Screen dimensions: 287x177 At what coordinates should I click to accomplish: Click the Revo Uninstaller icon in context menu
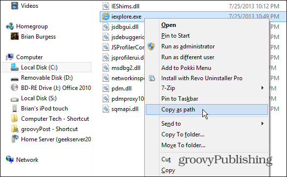point(152,78)
